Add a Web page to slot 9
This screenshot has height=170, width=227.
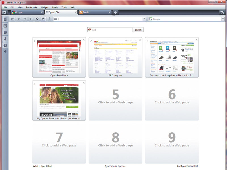172,144
